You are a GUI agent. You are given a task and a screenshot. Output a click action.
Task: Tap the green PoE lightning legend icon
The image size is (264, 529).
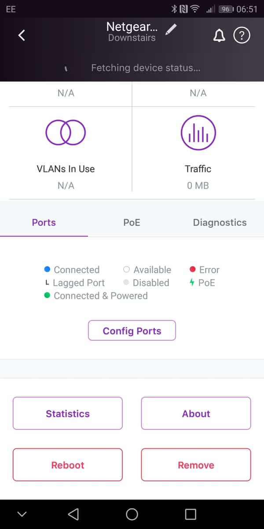[192, 283]
